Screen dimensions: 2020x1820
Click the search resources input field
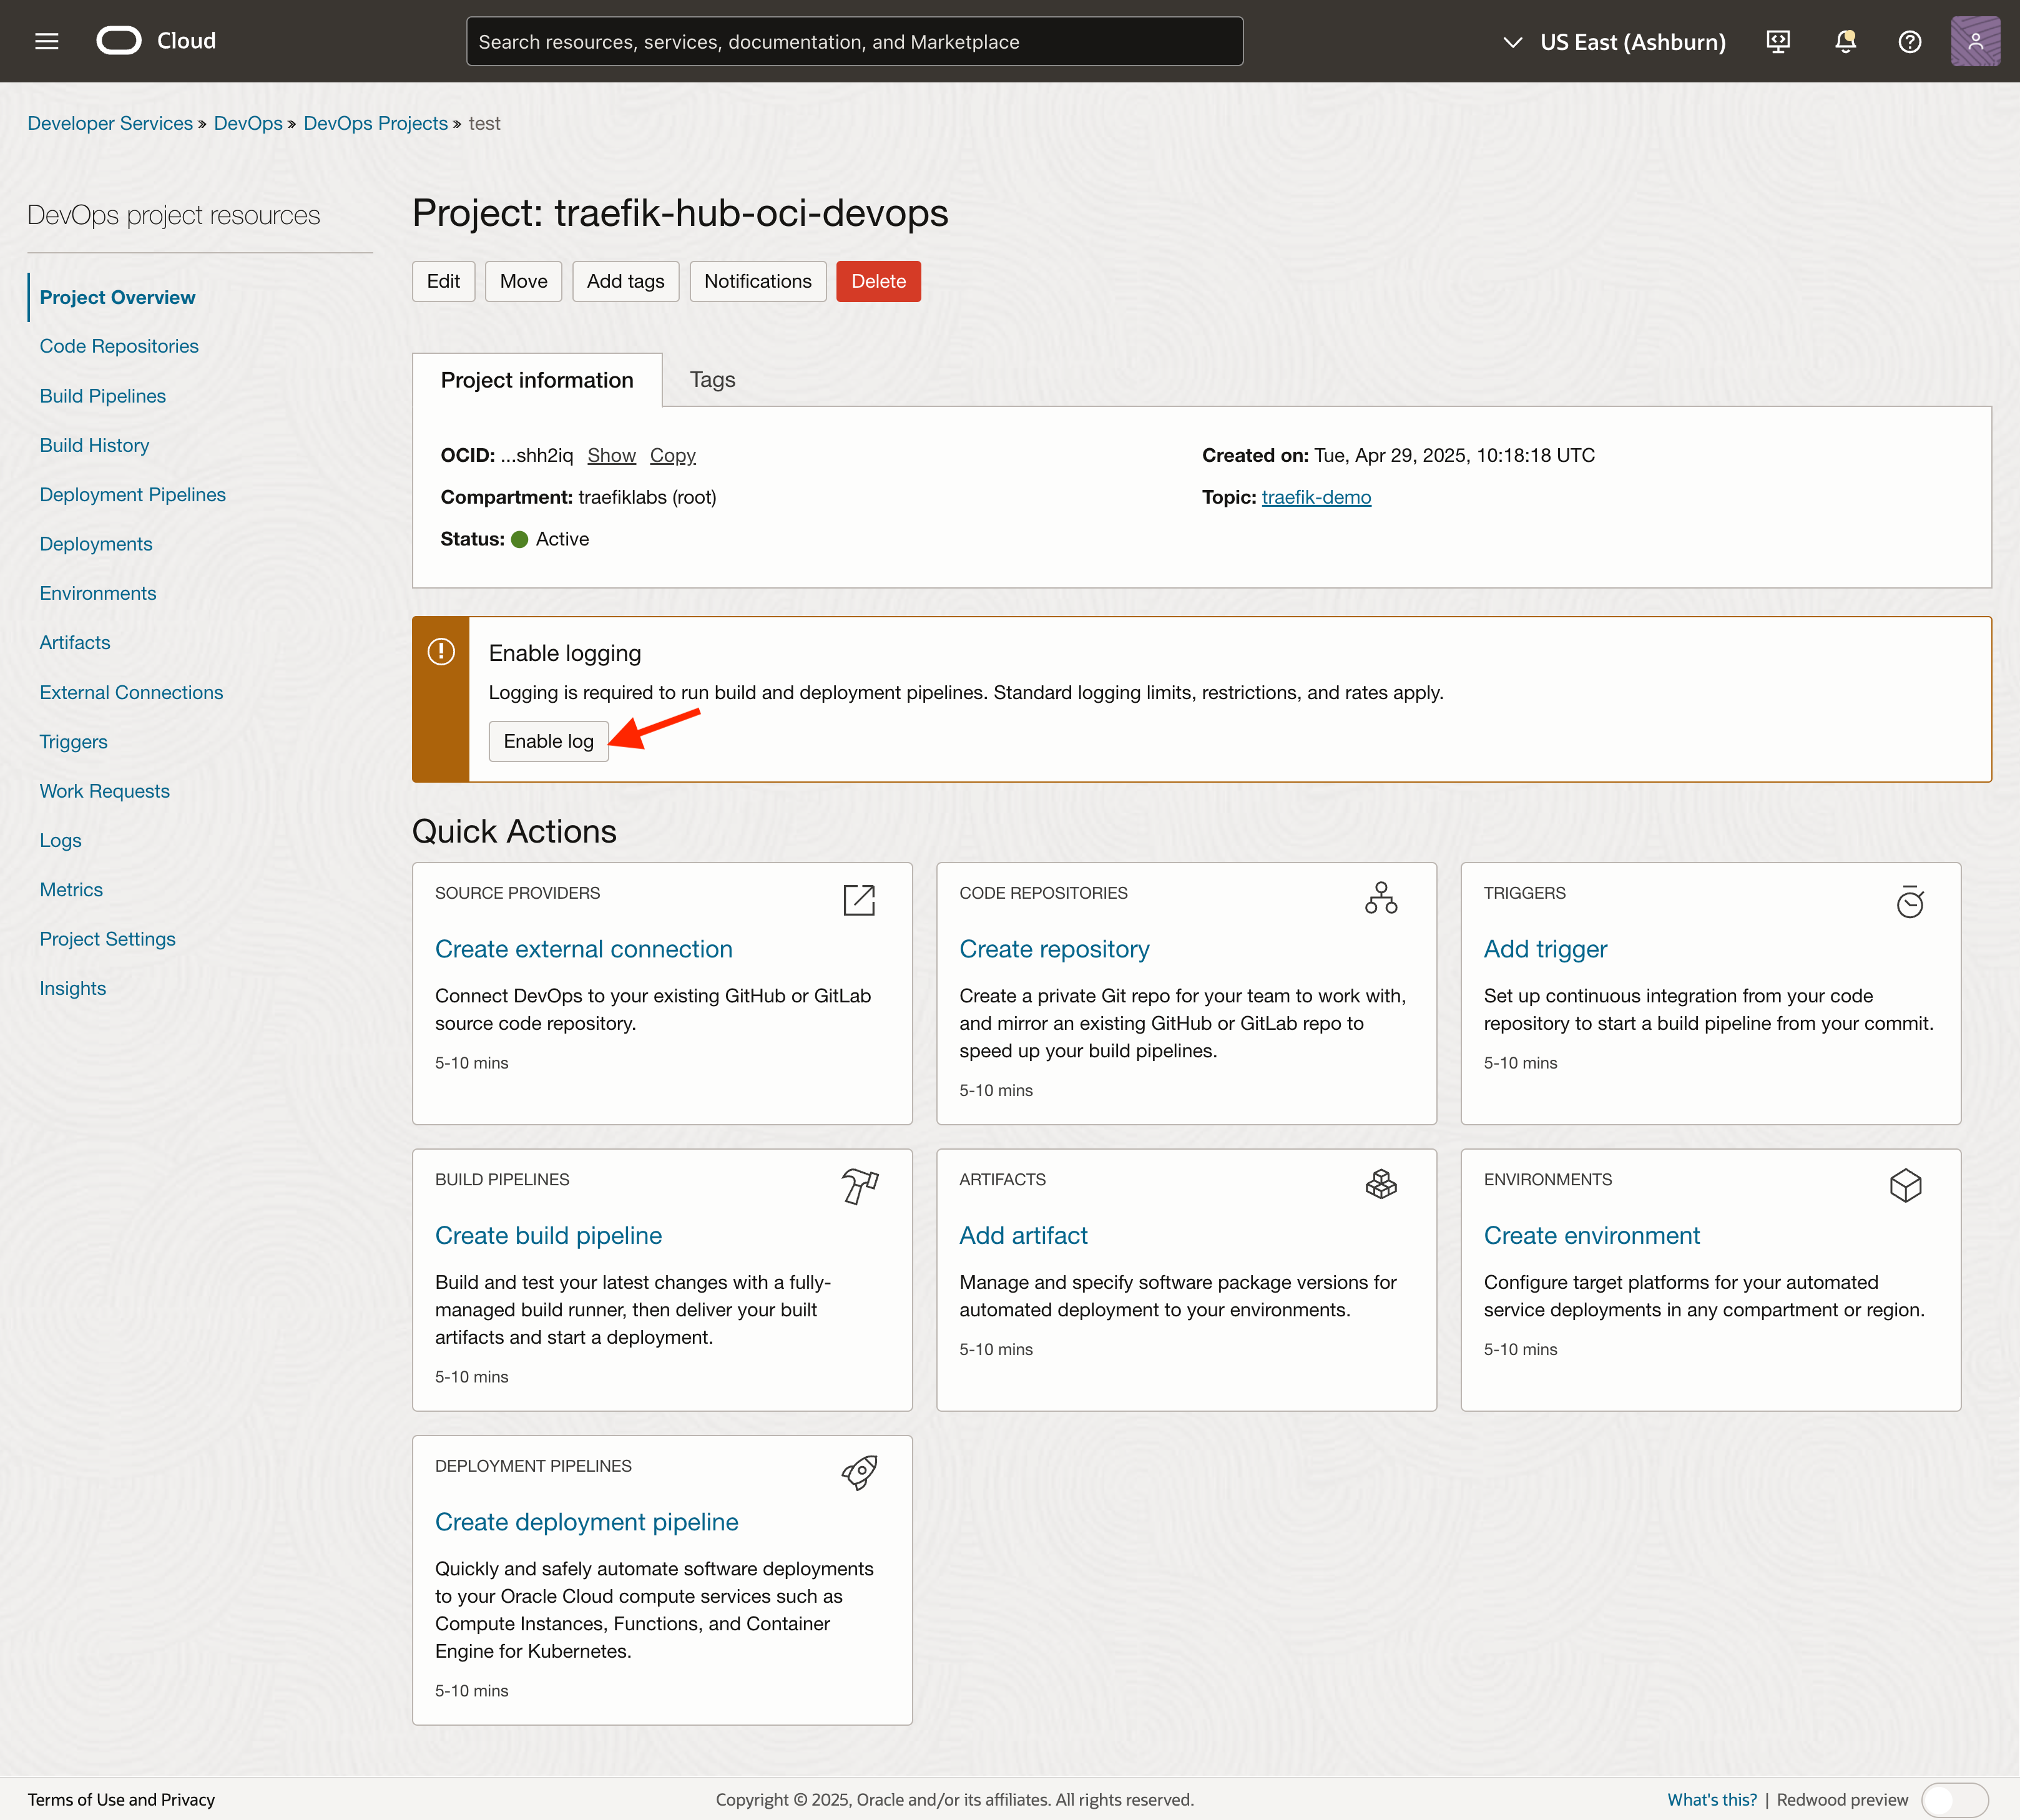pos(854,42)
